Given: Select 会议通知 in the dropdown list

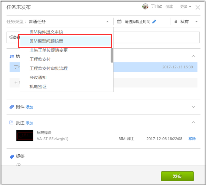Looking at the screenshot, I should click(38, 77).
